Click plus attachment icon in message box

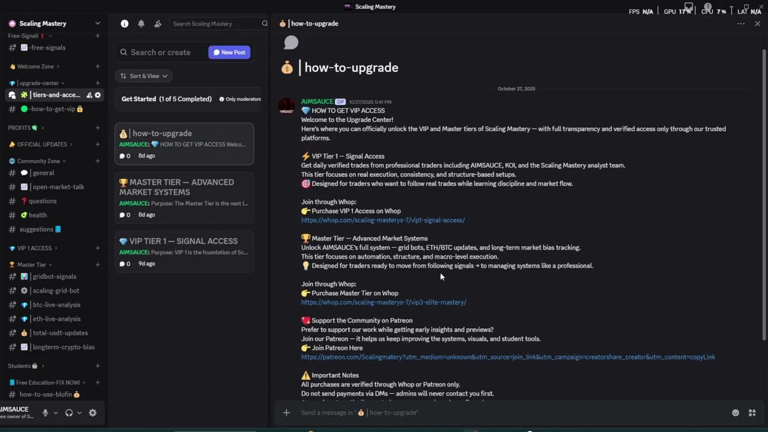click(x=286, y=413)
